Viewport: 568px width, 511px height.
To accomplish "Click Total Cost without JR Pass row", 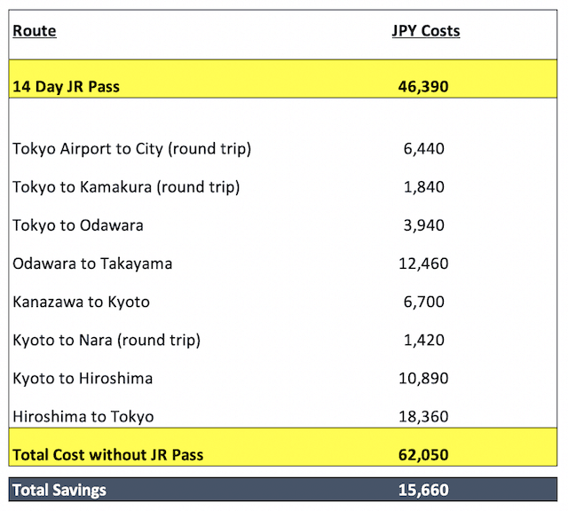I will [x=283, y=447].
